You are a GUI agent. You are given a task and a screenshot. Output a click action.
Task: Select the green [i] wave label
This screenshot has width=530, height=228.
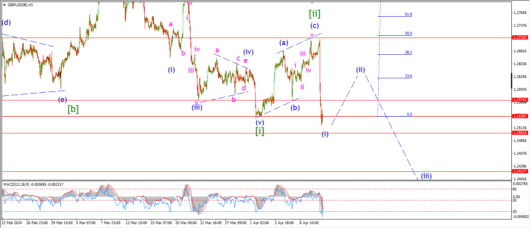point(260,131)
